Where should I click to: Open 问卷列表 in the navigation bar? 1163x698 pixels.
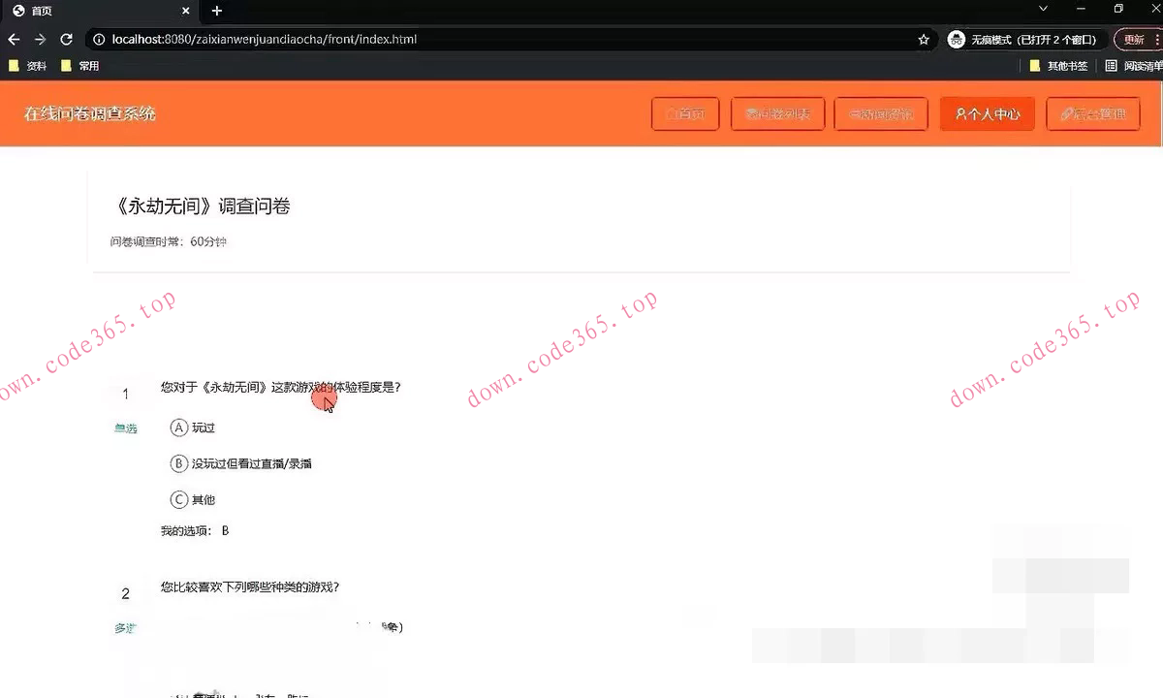coord(777,113)
